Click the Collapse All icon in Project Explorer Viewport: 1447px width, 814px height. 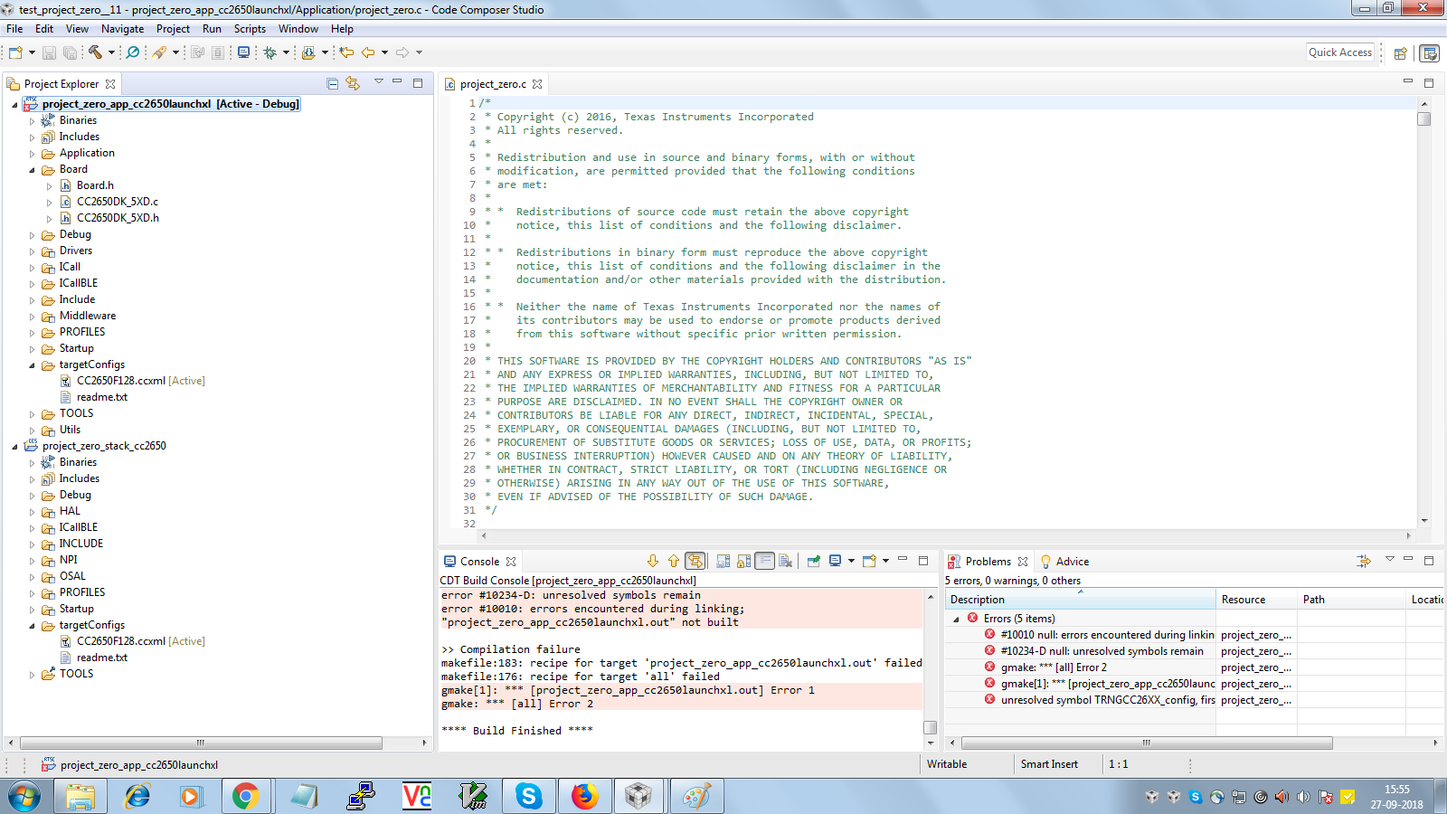pyautogui.click(x=332, y=83)
